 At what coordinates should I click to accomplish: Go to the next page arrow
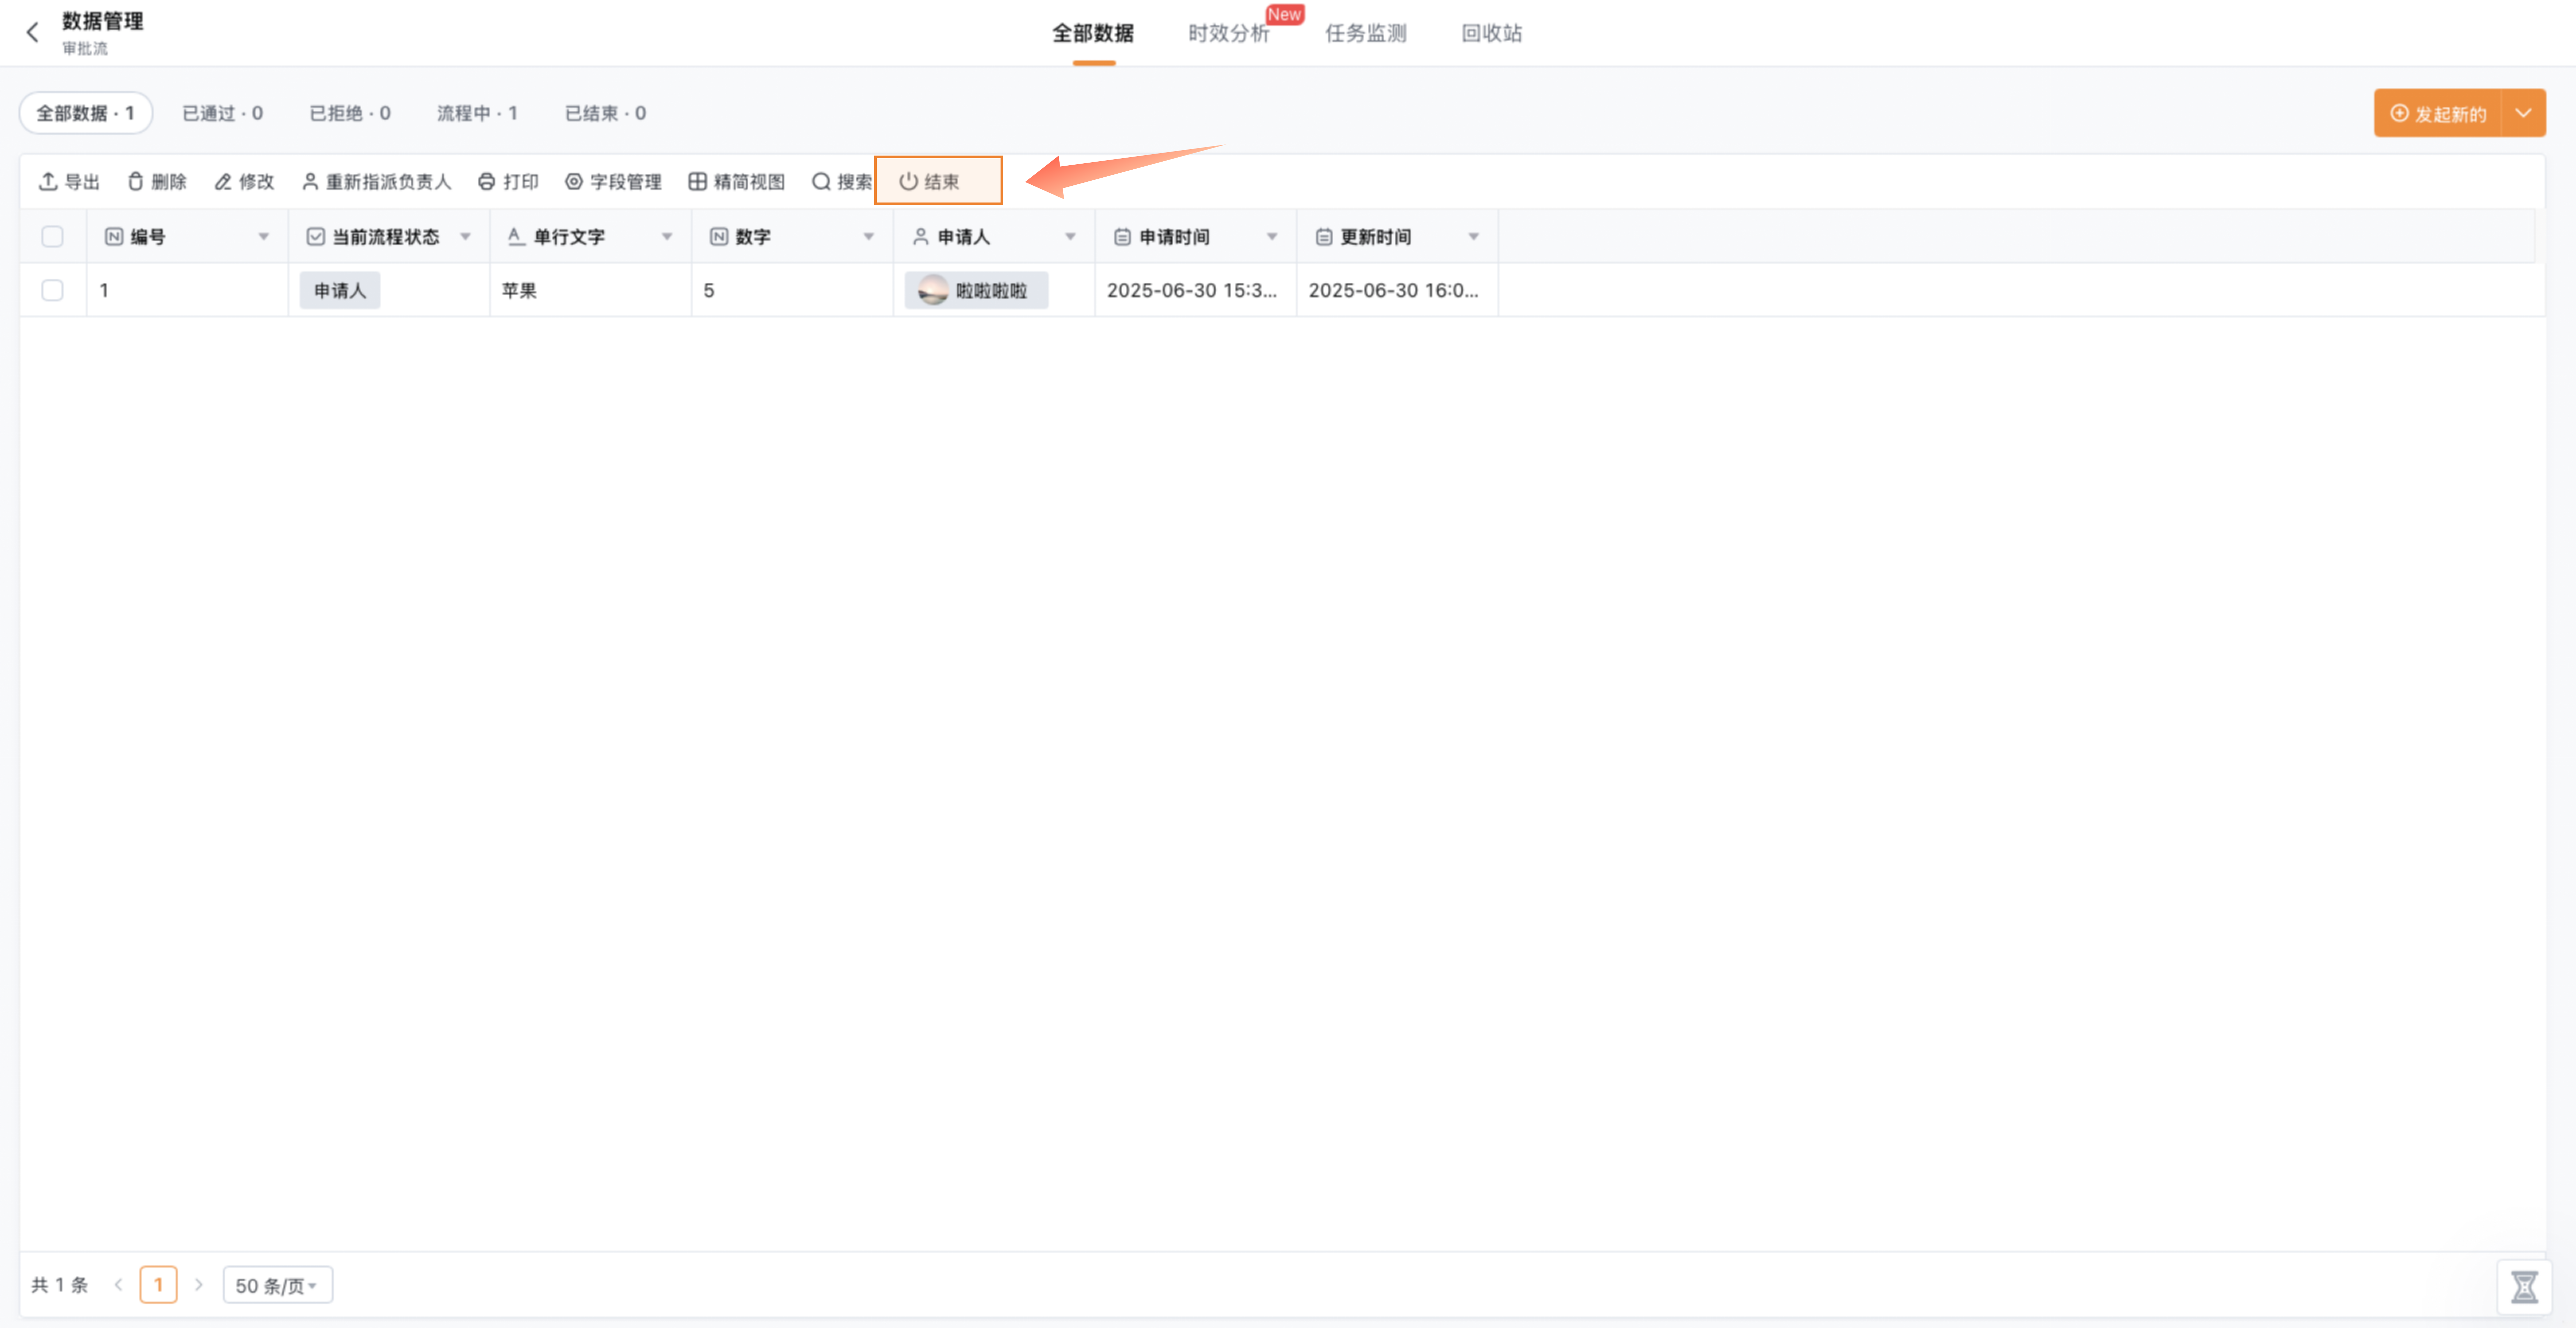click(x=199, y=1285)
